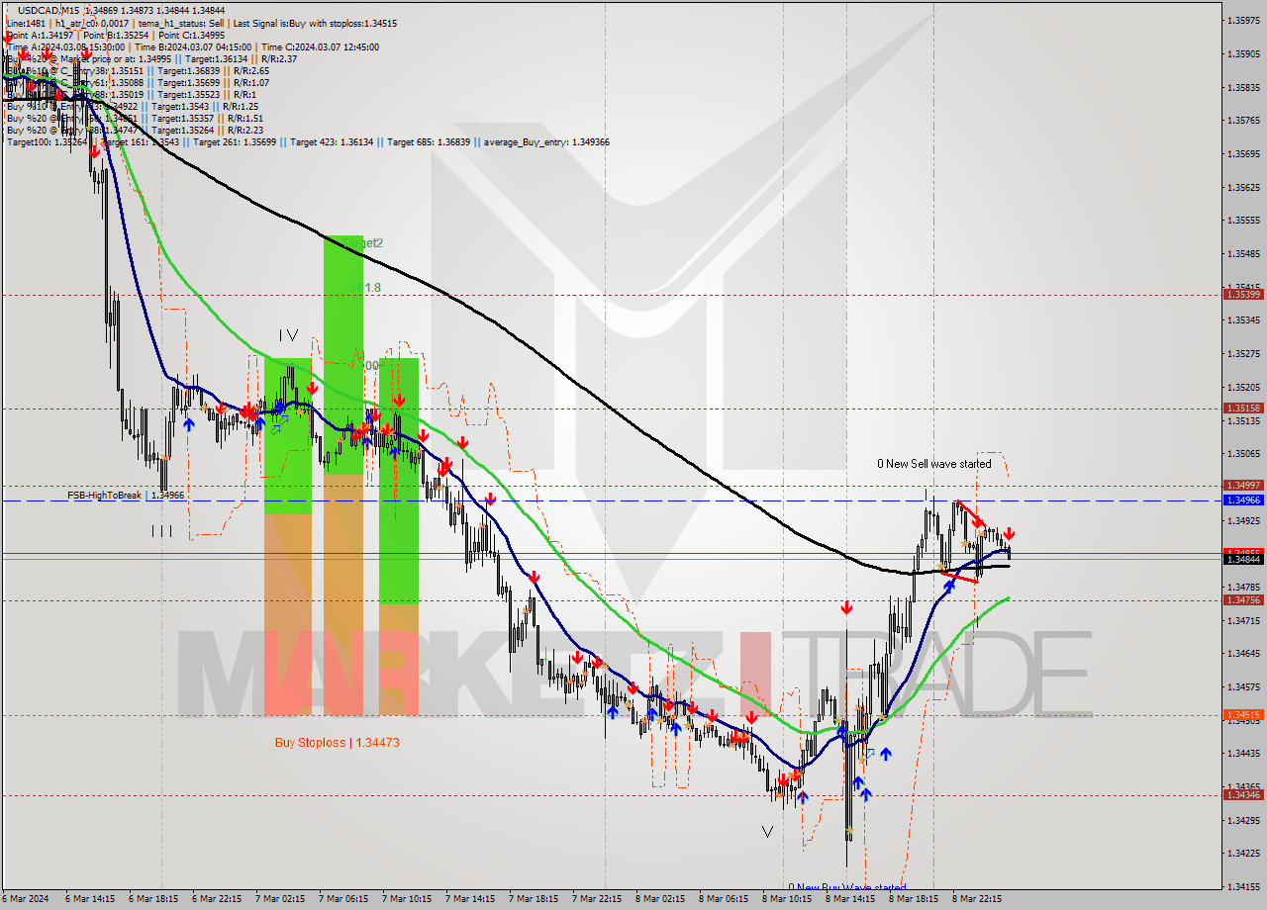1267x910 pixels.
Task: Click the 'I V' wave label
Action: [x=288, y=335]
